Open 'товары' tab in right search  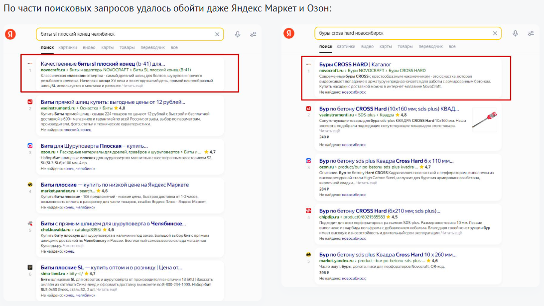[405, 46]
